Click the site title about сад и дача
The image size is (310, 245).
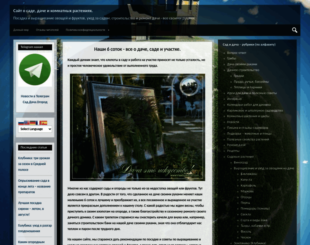click(x=53, y=11)
